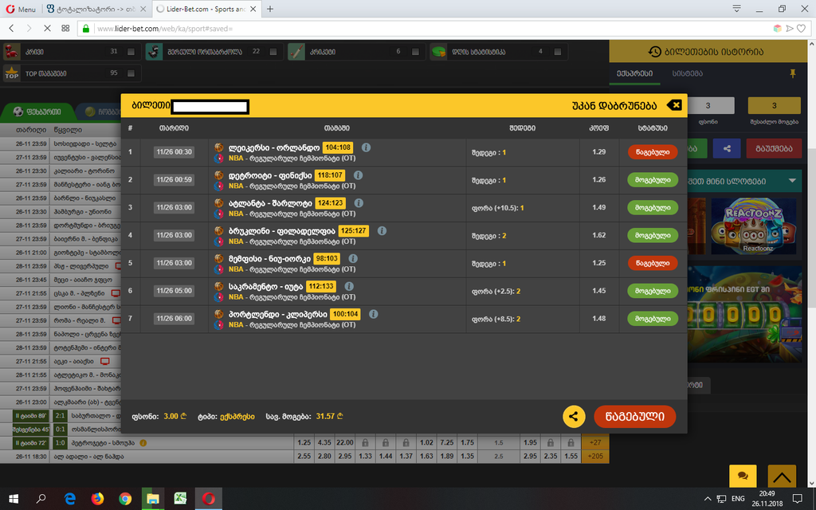
Task: Click the mixed martial arts icon
Action: (x=154, y=52)
